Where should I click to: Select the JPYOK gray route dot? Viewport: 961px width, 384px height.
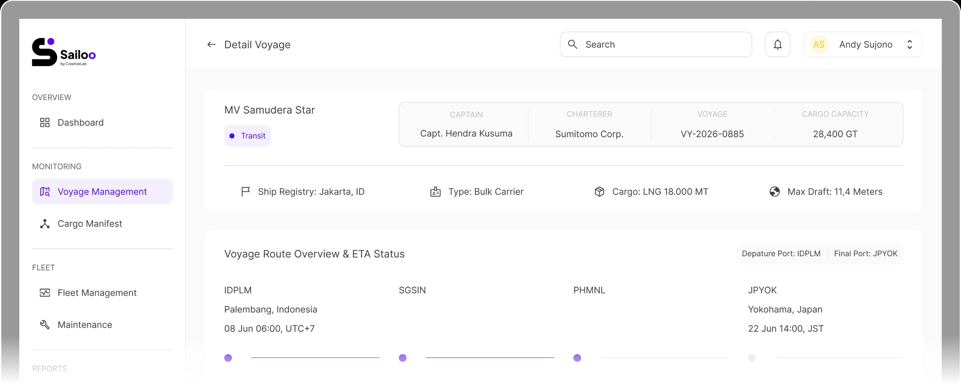click(x=752, y=358)
